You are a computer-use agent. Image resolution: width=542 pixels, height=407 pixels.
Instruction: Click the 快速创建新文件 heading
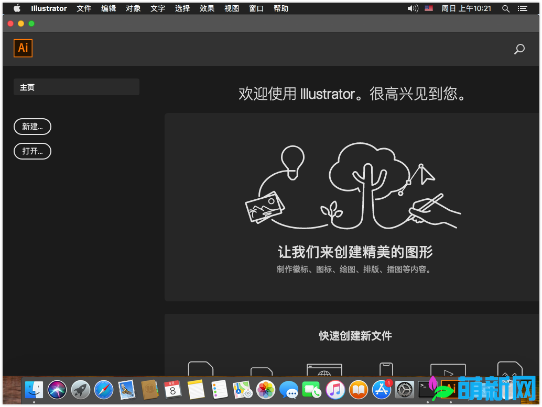(x=355, y=336)
